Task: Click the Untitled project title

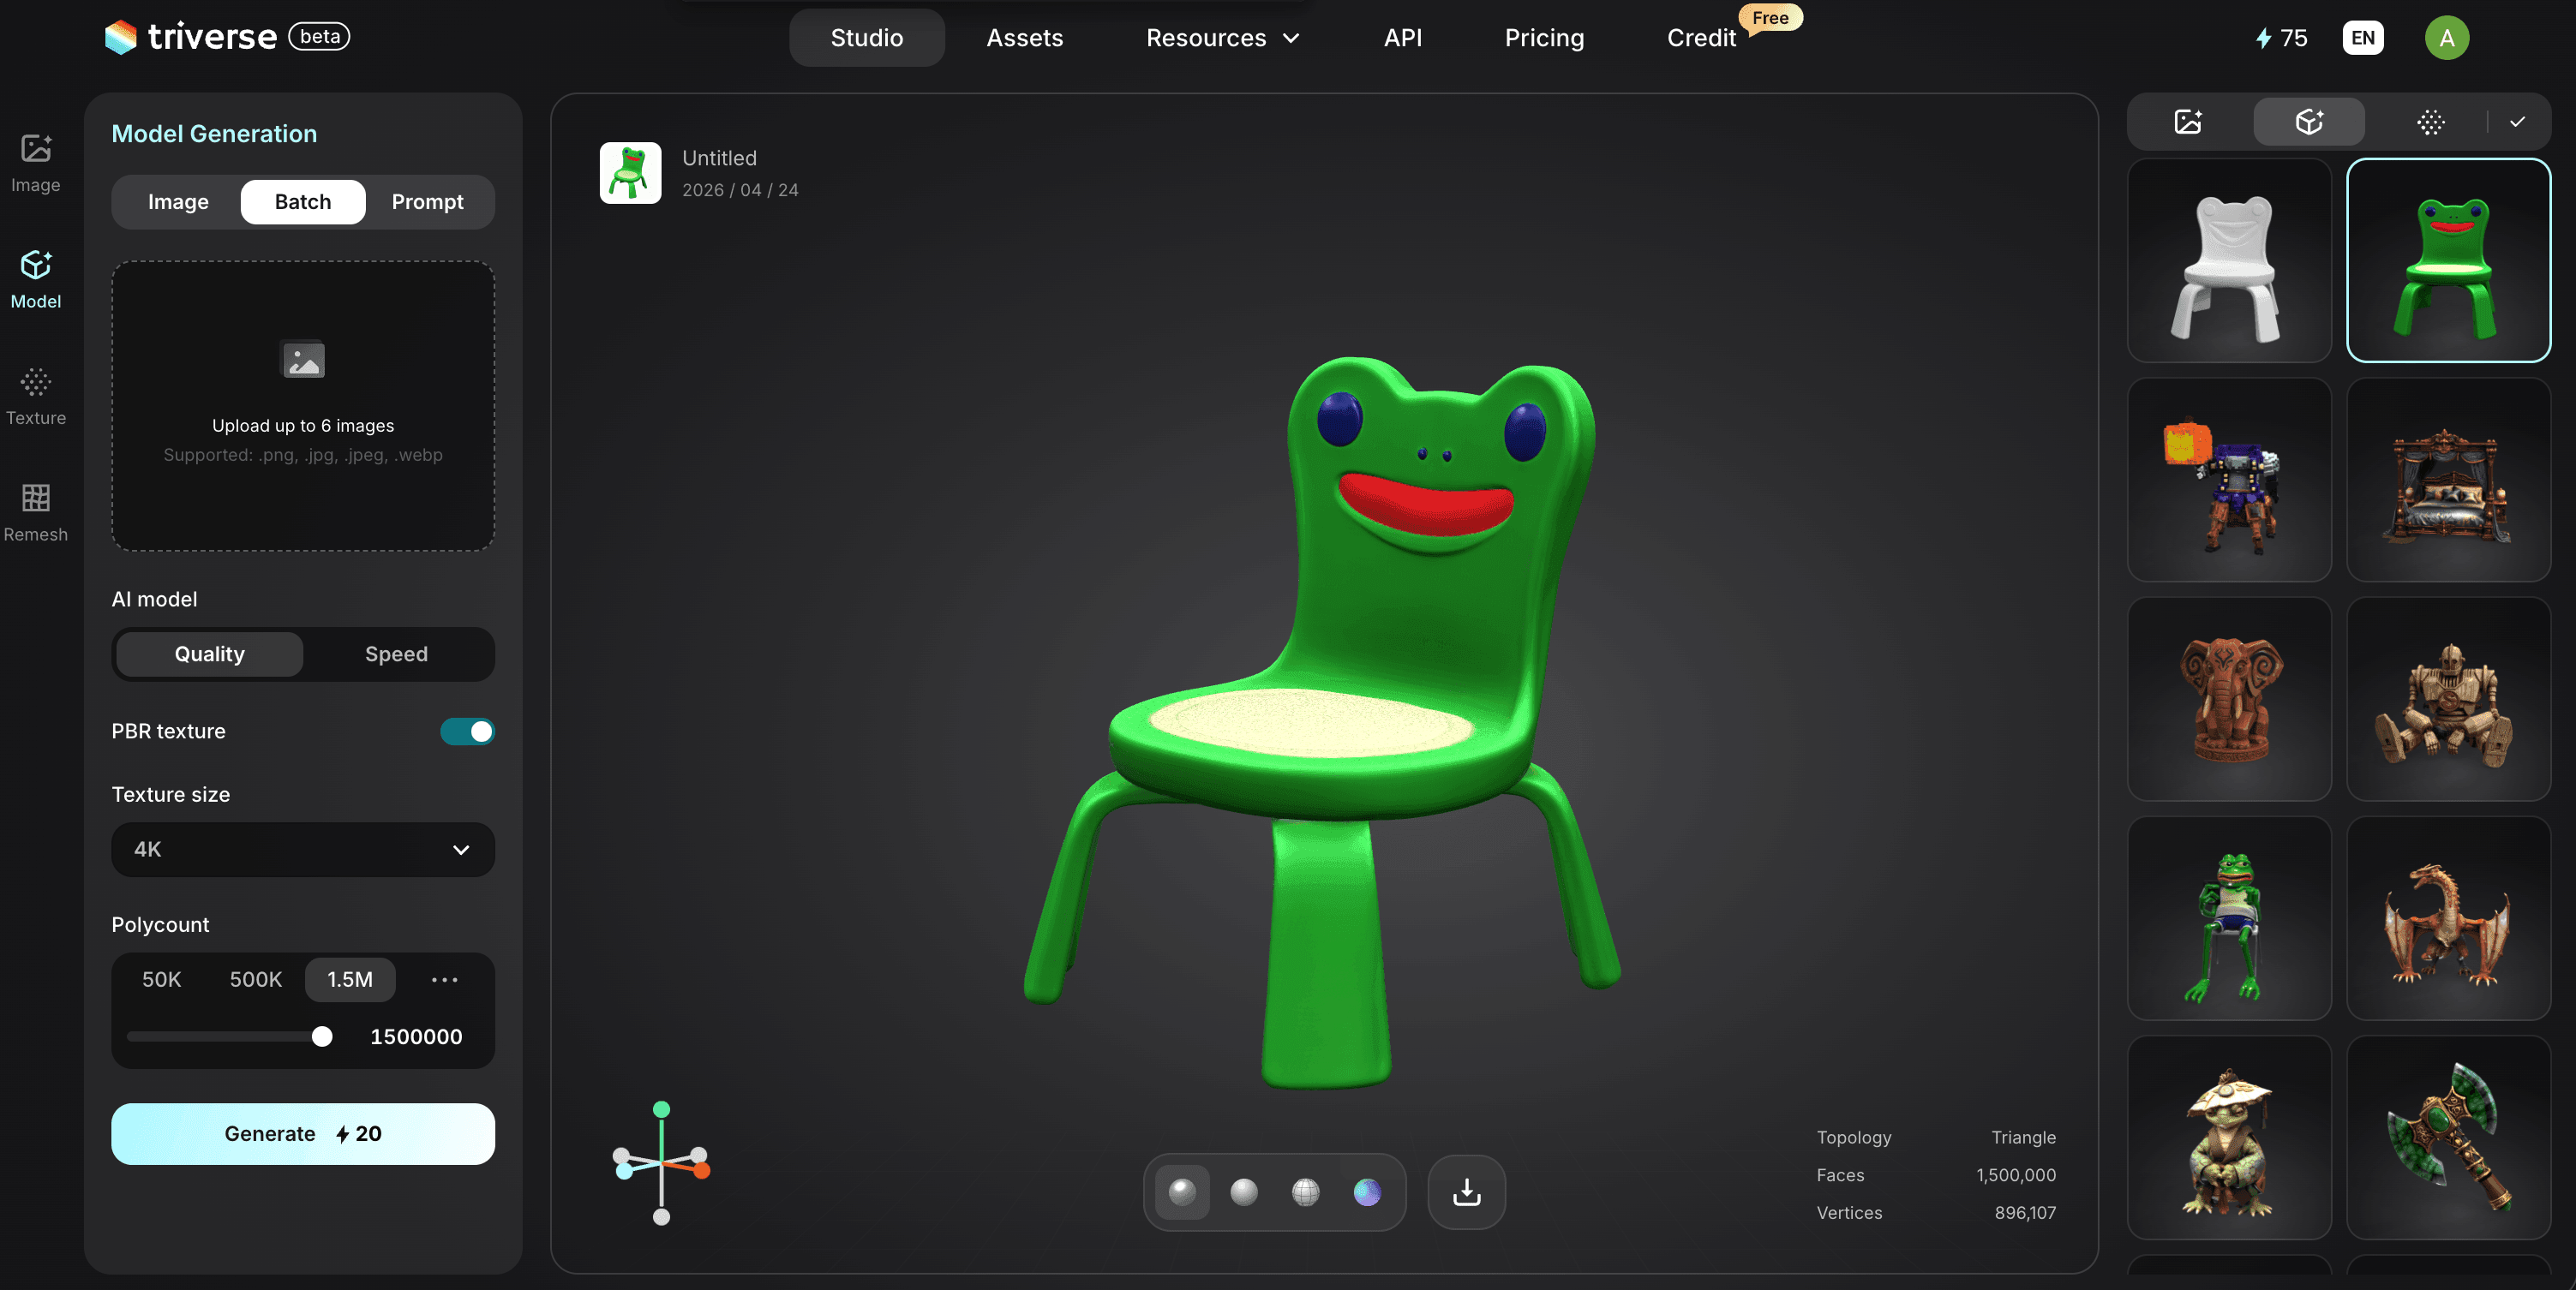Action: (719, 158)
